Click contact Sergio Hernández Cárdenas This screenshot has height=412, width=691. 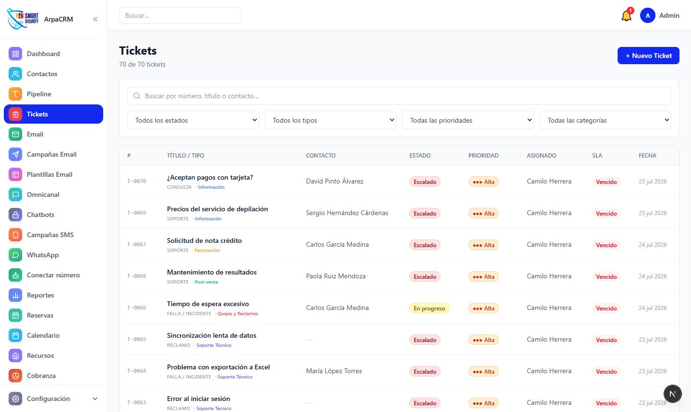(347, 213)
